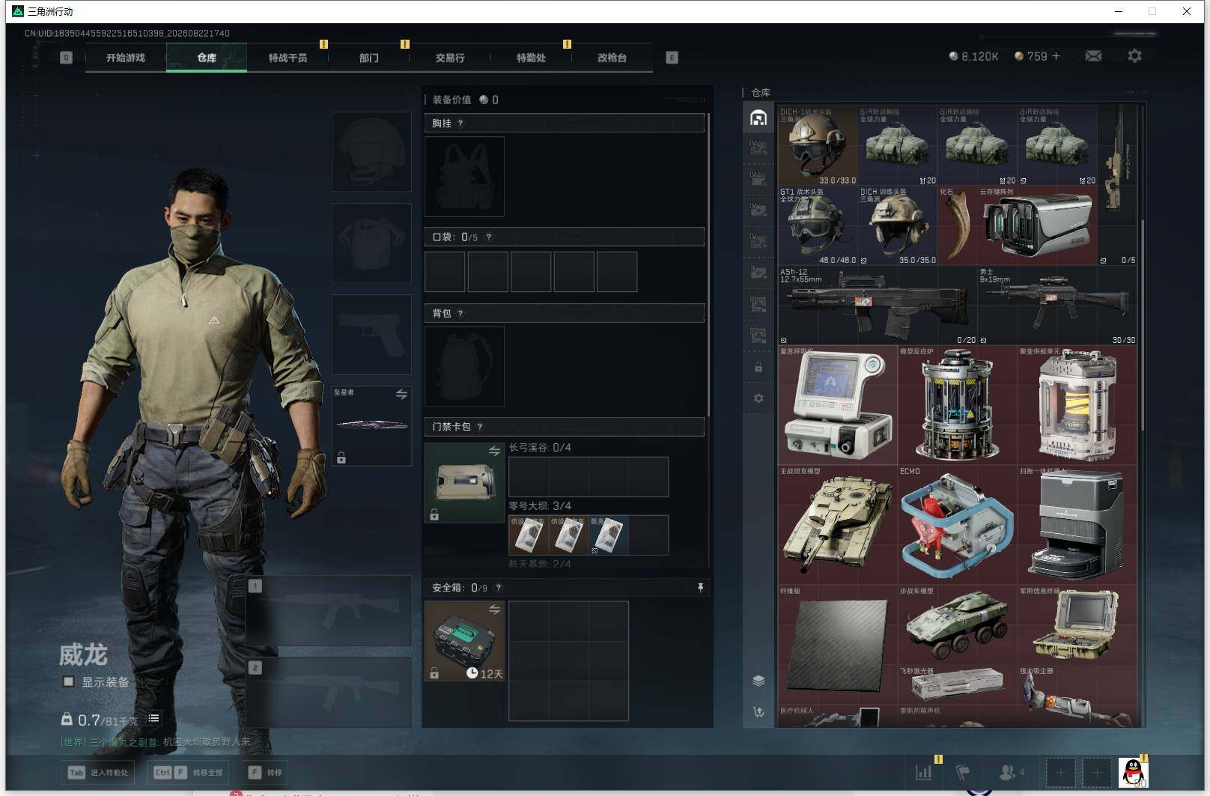Enable the 显示装备 checkbox
Image resolution: width=1210 pixels, height=796 pixels.
pyautogui.click(x=68, y=681)
